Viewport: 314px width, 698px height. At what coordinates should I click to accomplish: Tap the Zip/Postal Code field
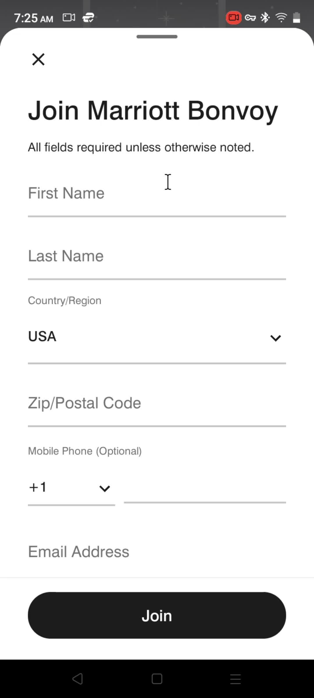click(x=157, y=403)
